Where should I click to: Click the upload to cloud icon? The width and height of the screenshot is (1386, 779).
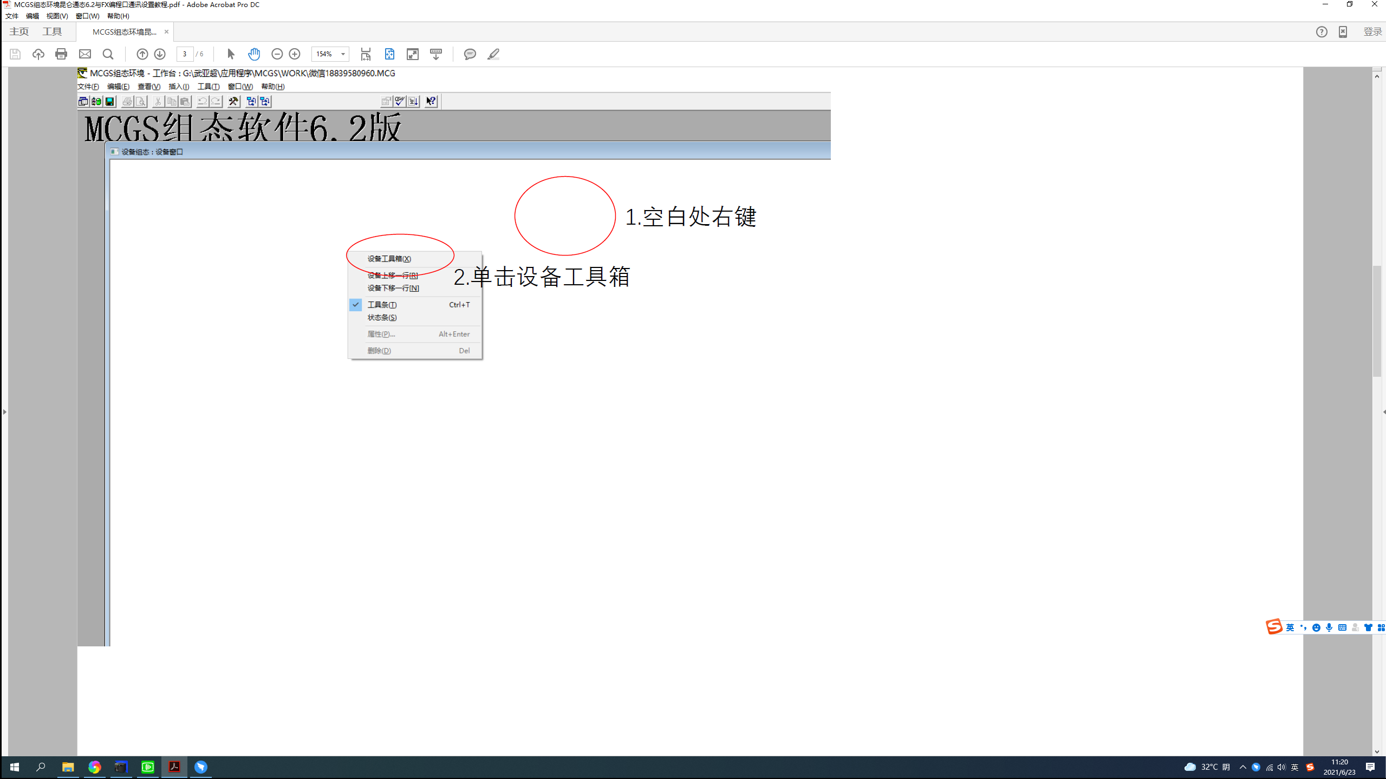coord(38,54)
